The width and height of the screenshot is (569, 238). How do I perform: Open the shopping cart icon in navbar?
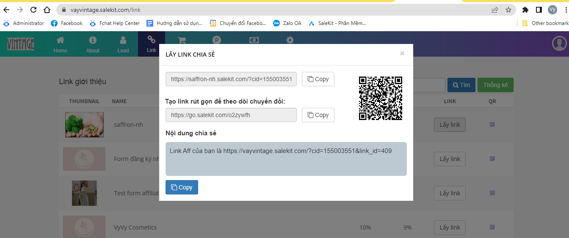[182, 41]
